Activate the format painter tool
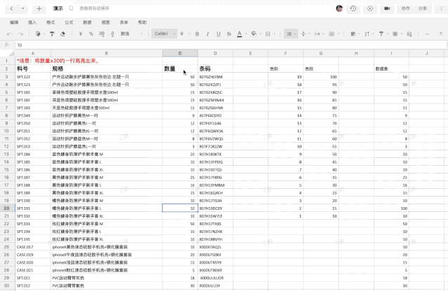This screenshot has height=291, width=448. tap(52, 34)
